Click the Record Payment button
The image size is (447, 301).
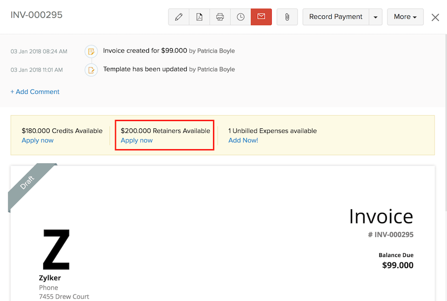pos(336,17)
